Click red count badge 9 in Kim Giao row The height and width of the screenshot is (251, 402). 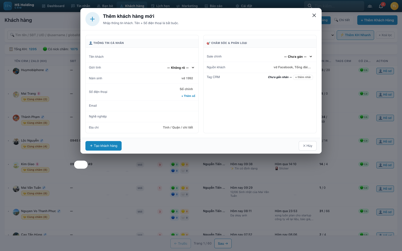(160, 165)
